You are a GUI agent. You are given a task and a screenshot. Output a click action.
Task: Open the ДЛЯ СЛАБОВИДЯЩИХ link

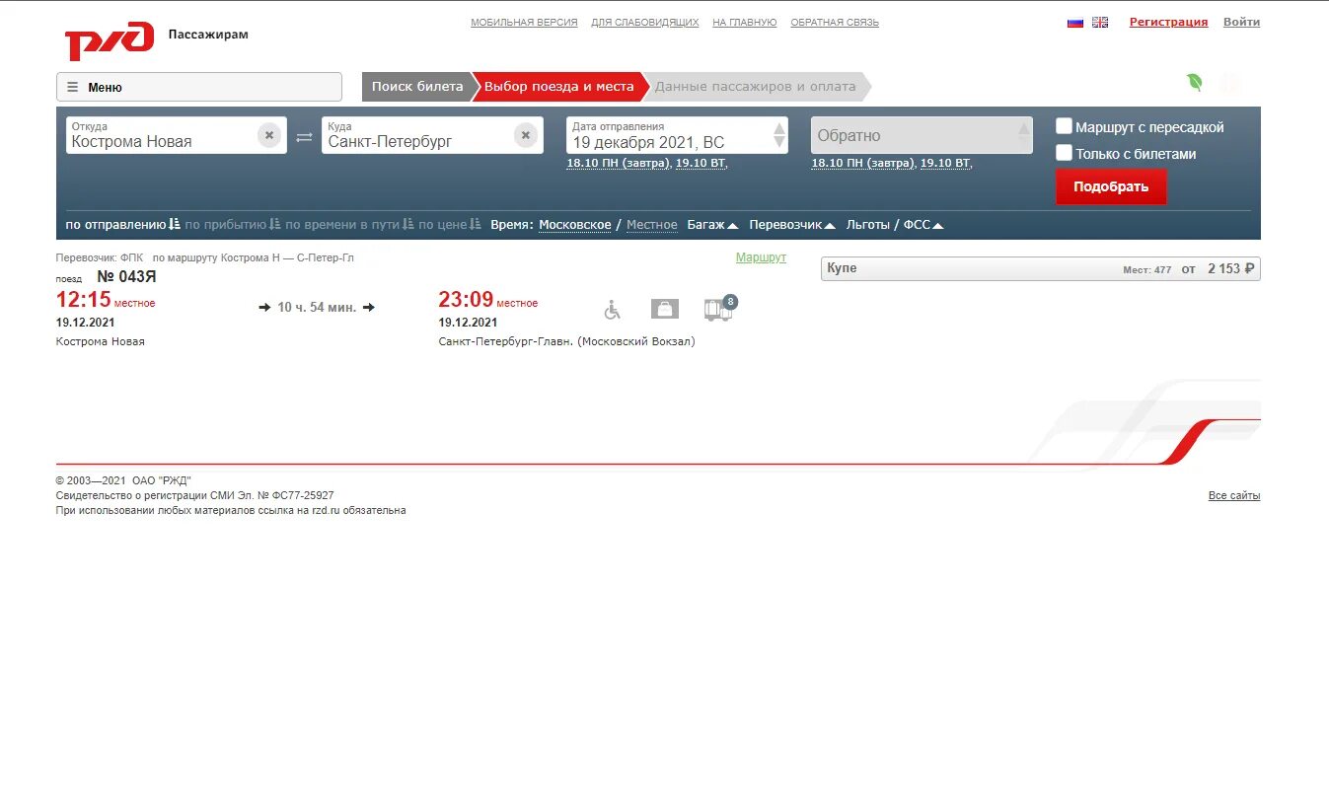tap(645, 23)
